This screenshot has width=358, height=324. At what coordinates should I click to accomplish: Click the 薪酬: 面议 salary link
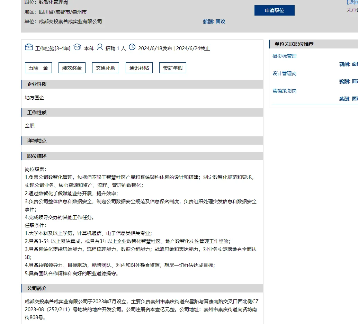click(x=214, y=21)
